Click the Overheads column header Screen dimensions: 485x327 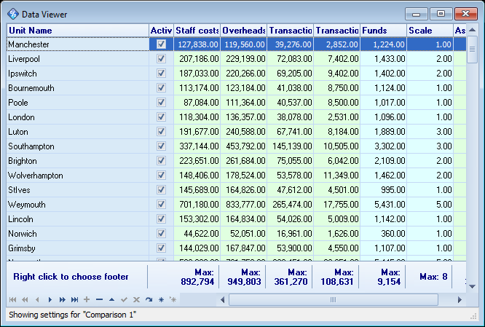tap(244, 31)
